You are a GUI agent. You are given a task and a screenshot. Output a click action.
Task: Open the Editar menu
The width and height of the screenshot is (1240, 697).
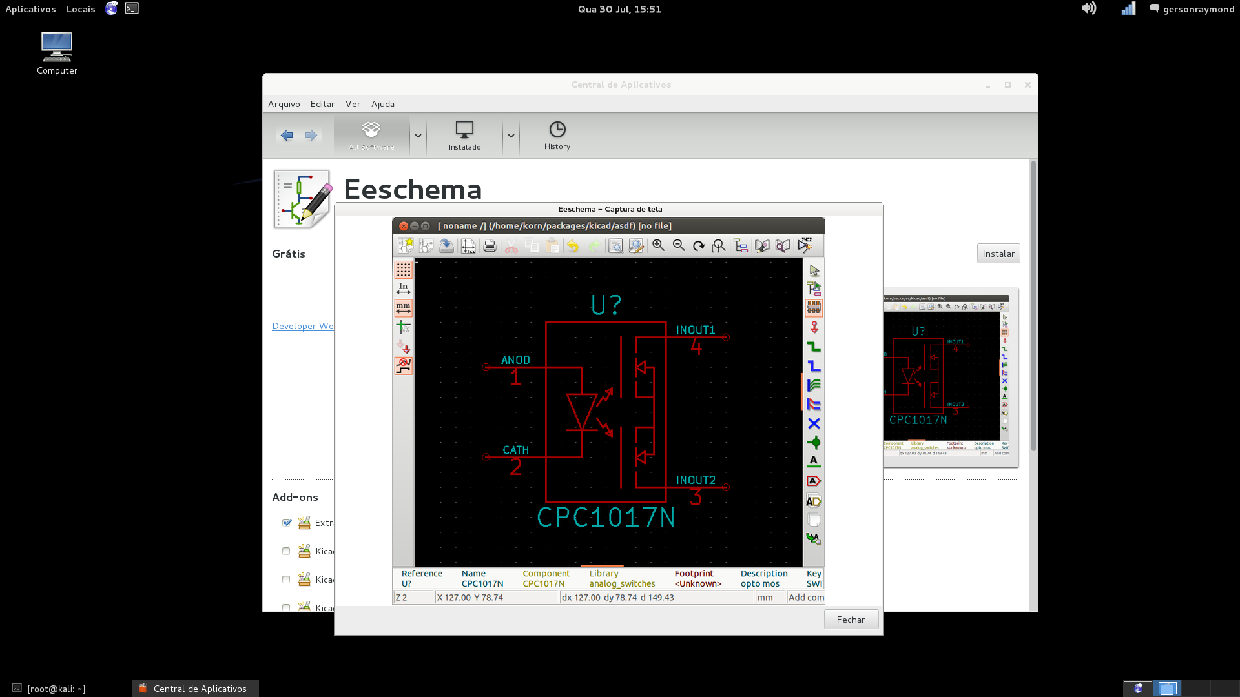[x=322, y=104]
